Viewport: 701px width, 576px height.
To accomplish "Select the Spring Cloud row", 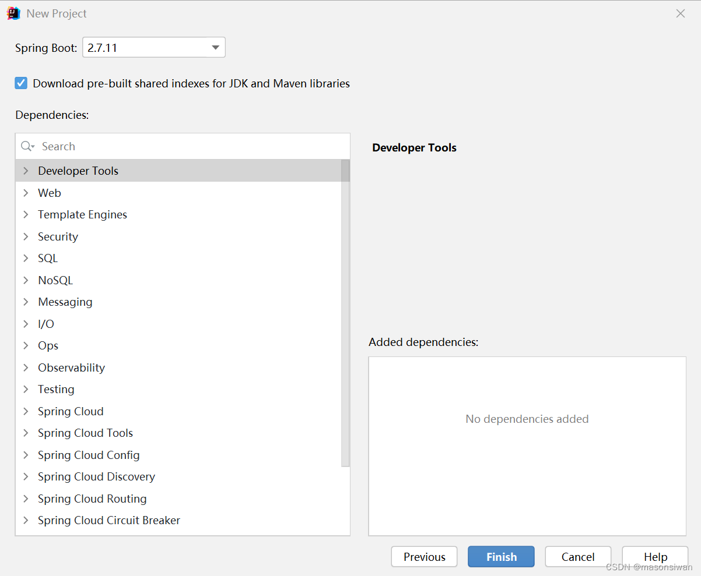I will pyautogui.click(x=178, y=411).
